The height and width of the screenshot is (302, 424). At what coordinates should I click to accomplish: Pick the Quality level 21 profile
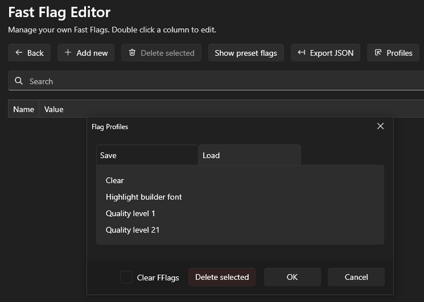[x=133, y=230]
